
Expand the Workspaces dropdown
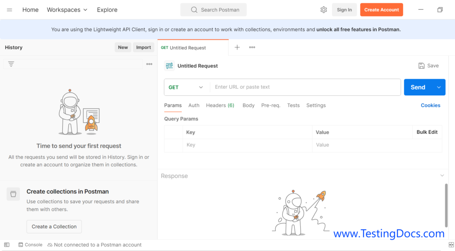pos(67,10)
